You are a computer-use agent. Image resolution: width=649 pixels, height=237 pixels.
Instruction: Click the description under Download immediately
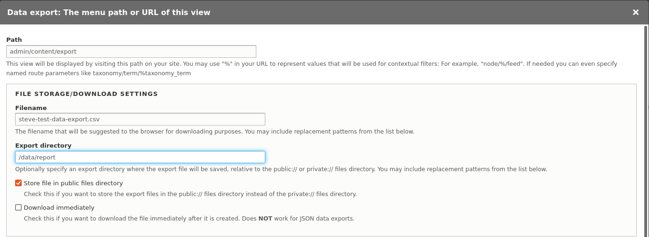pyautogui.click(x=189, y=218)
